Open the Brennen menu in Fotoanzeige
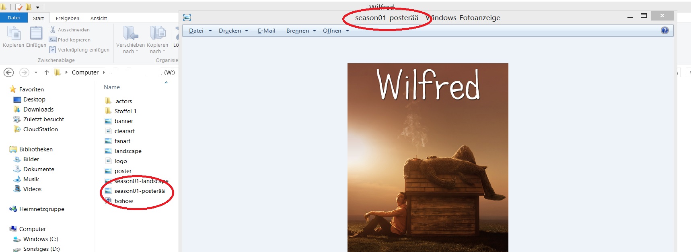 301,31
